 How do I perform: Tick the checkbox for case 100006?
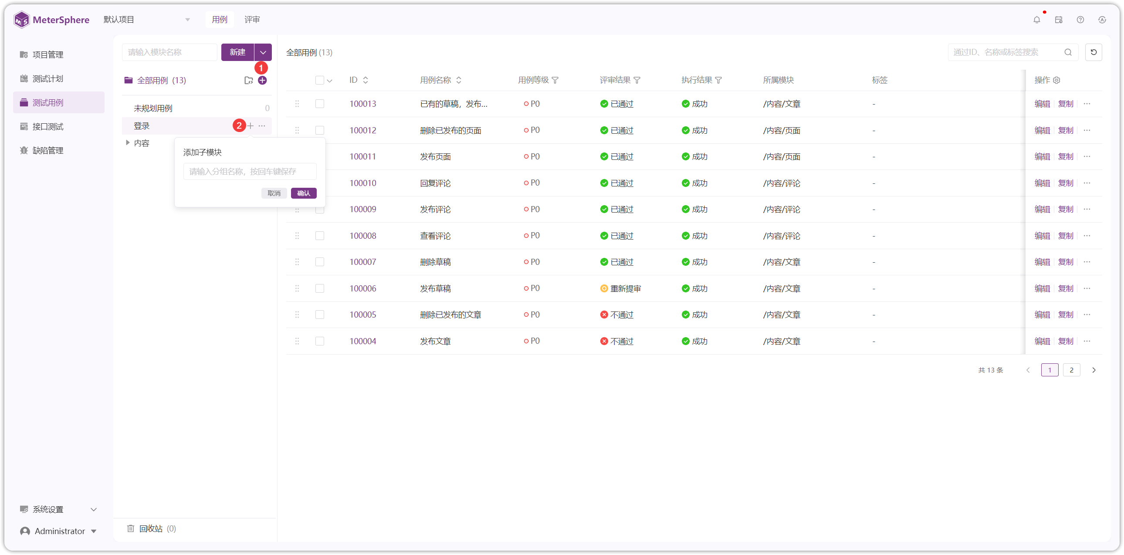coord(320,288)
